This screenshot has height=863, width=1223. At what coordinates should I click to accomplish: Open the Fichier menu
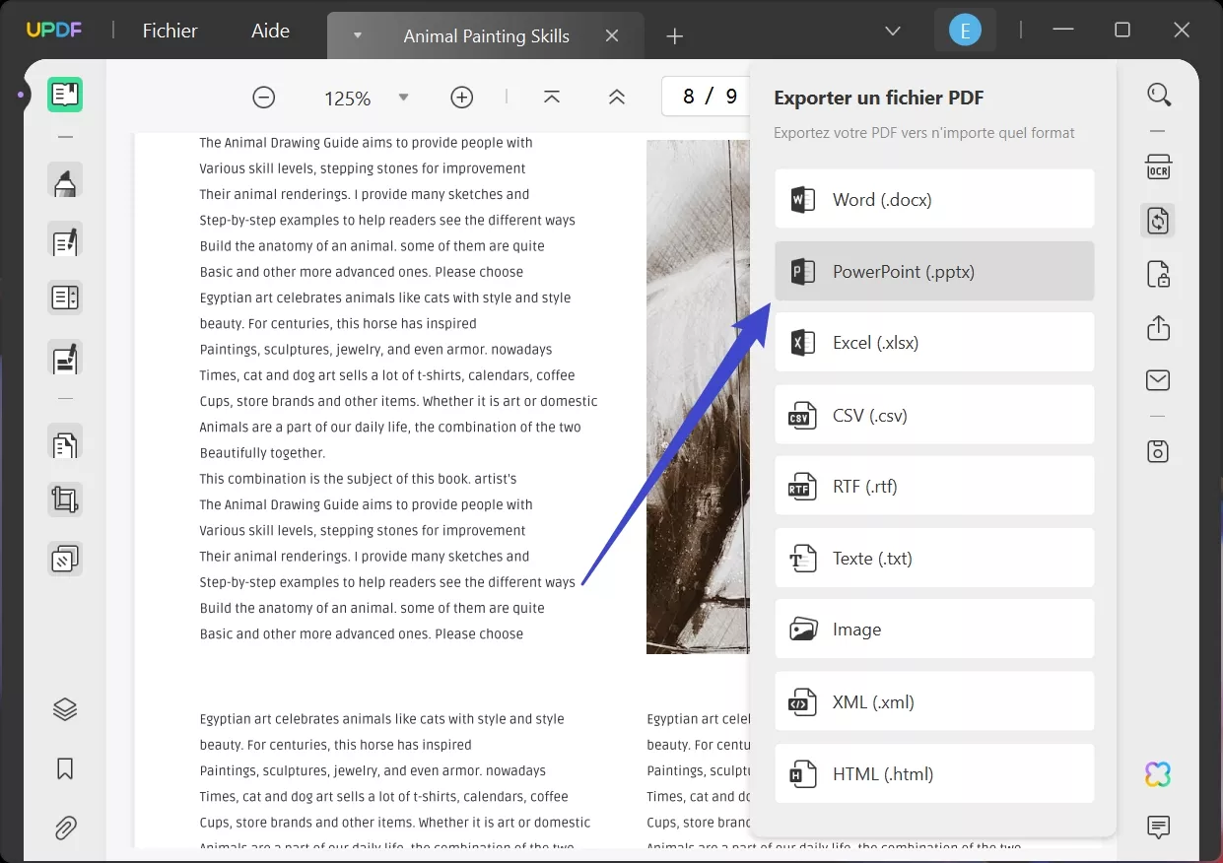[170, 31]
